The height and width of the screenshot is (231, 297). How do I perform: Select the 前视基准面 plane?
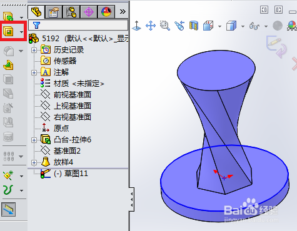66,95
